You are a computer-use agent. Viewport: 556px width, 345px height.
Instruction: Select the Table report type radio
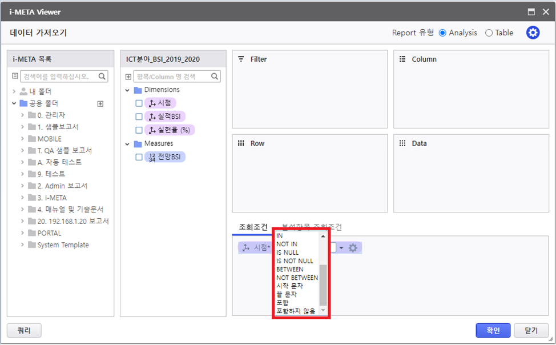pyautogui.click(x=489, y=33)
